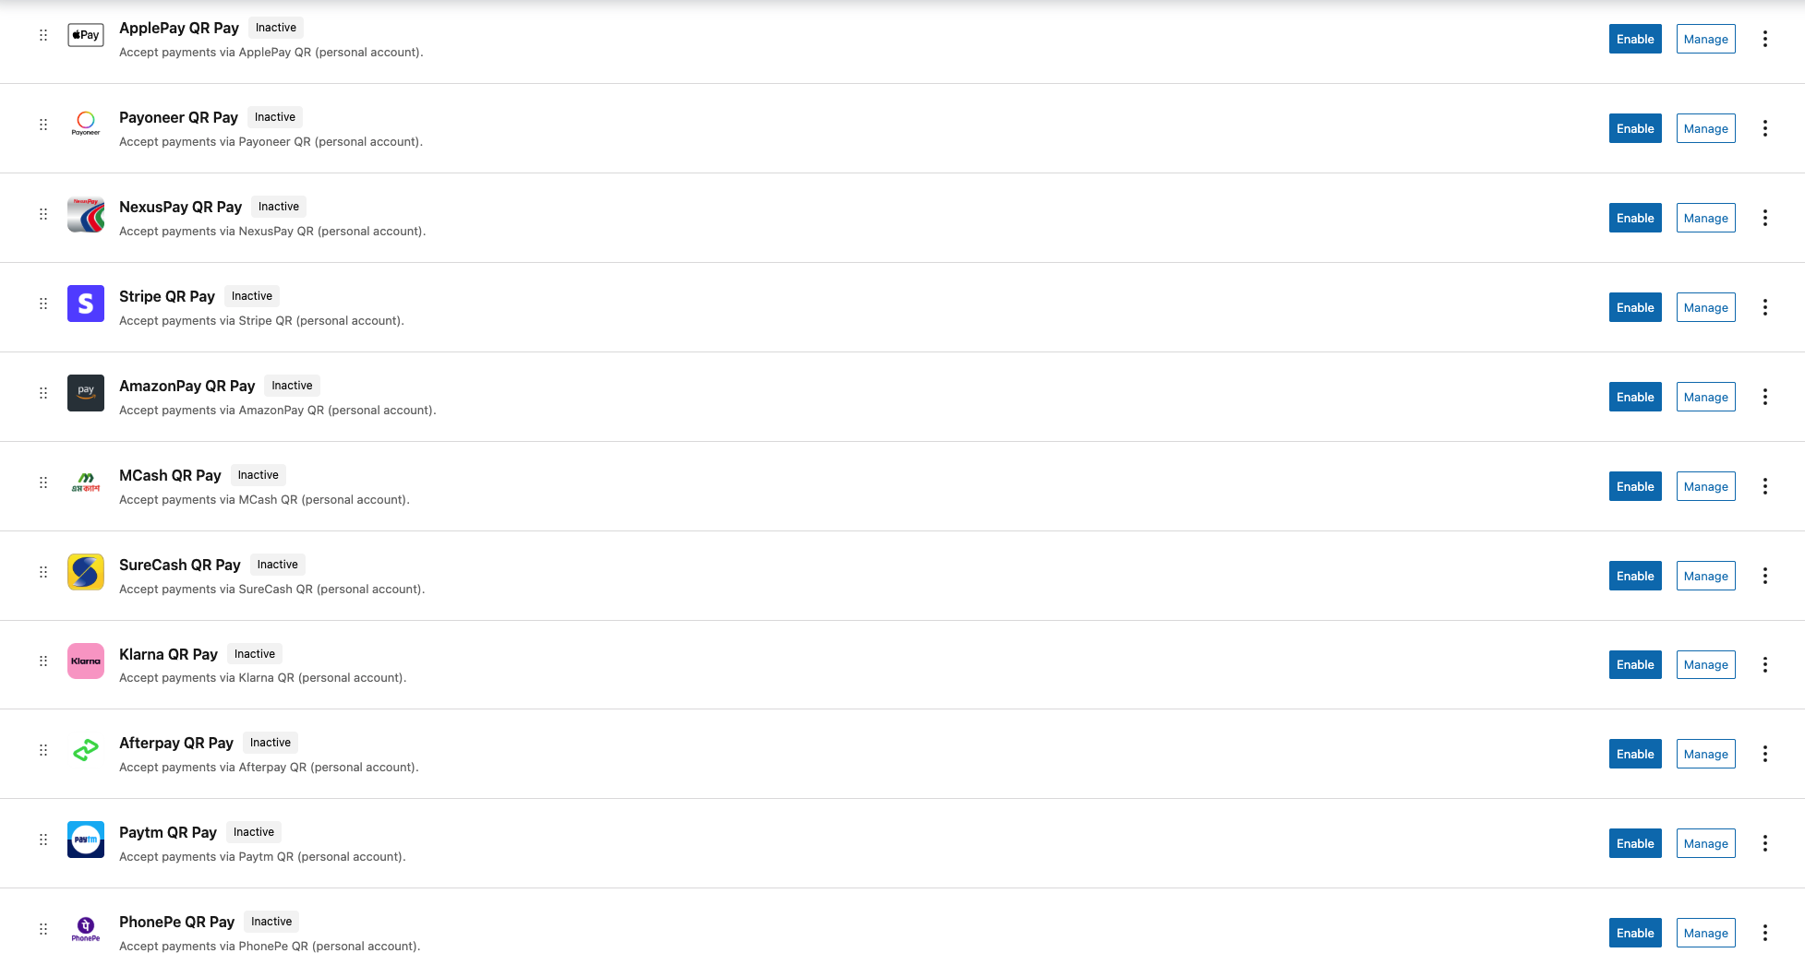Click the ApplePay logo icon
The image size is (1805, 965).
pos(86,35)
